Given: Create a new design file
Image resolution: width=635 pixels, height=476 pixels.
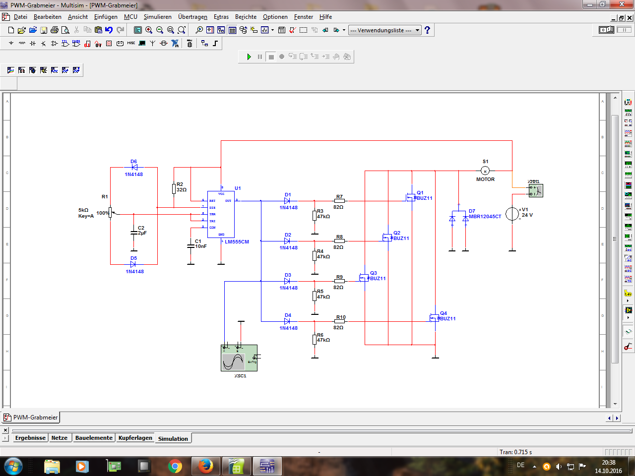Looking at the screenshot, I should coord(11,30).
